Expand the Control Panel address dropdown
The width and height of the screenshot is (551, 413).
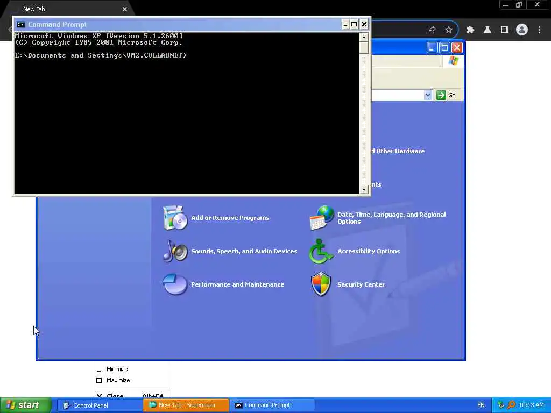click(428, 95)
